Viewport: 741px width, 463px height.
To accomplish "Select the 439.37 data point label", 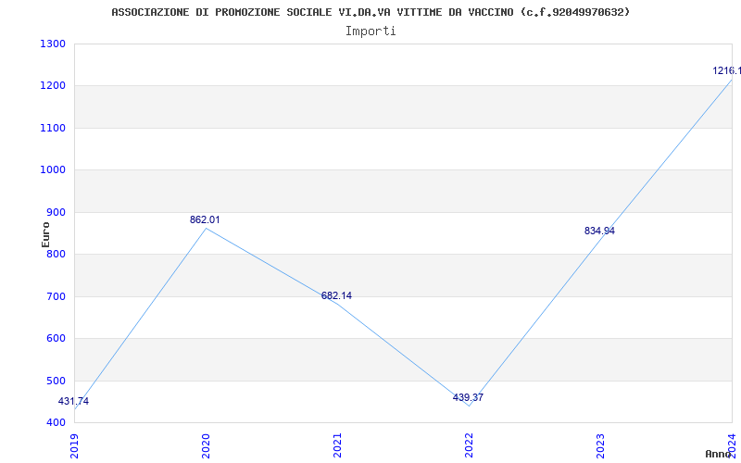I will pyautogui.click(x=468, y=398).
